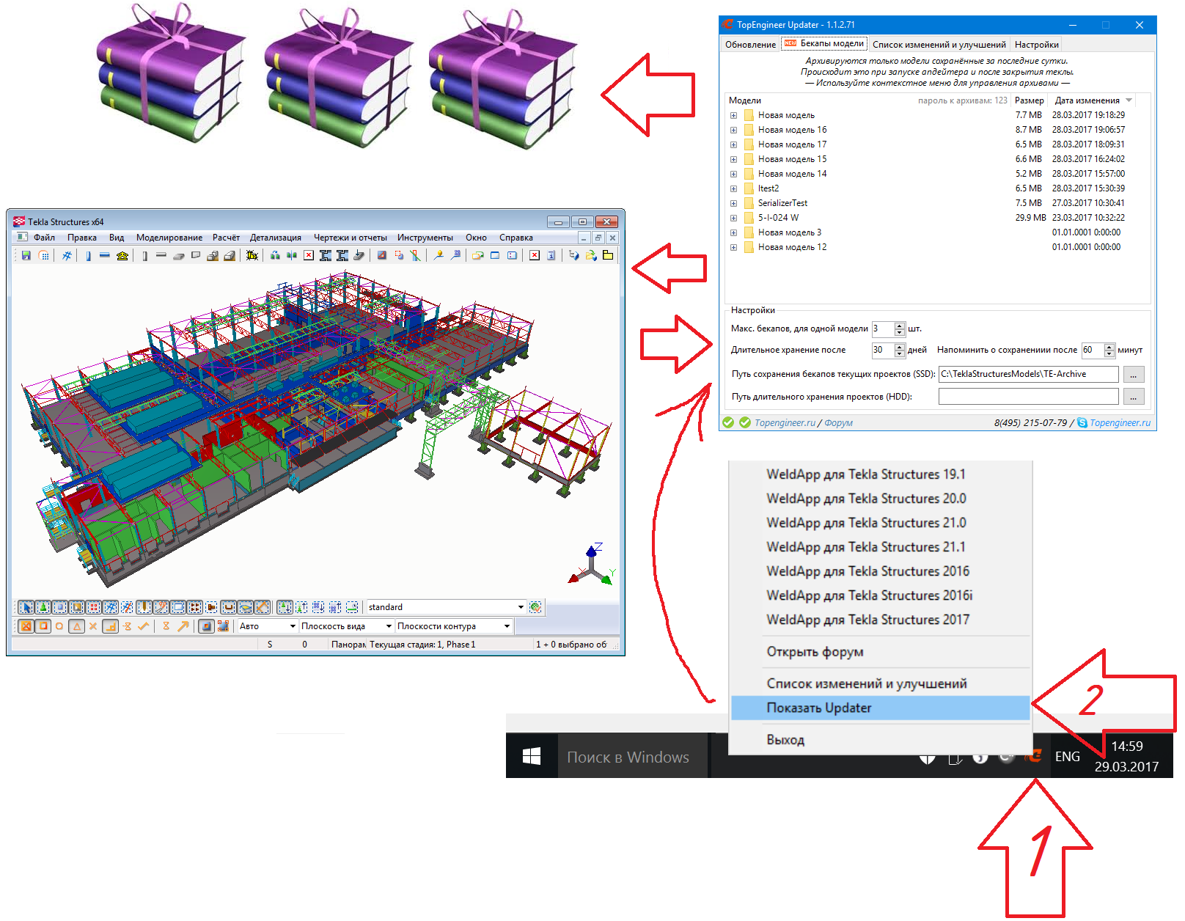1185x921 pixels.
Task: Click the Save icon in Tekla toolbar
Action: (x=26, y=255)
